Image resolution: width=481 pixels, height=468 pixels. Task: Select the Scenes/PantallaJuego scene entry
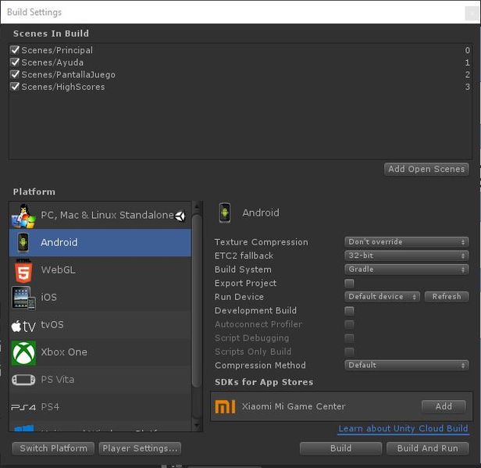(x=241, y=74)
